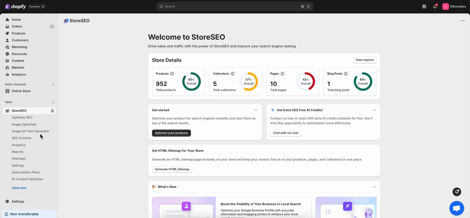The width and height of the screenshot is (470, 218).
Task: Open the notifications bell
Action: coord(435,7)
